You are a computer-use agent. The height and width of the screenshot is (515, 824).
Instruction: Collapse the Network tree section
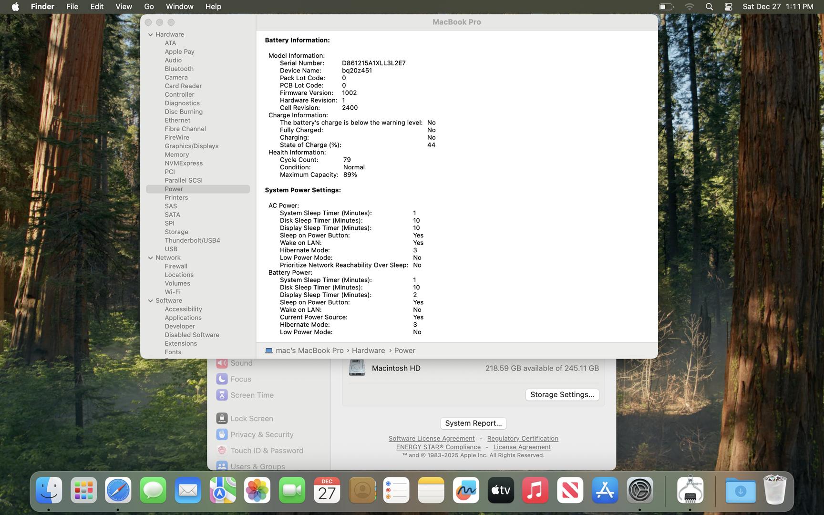151,257
